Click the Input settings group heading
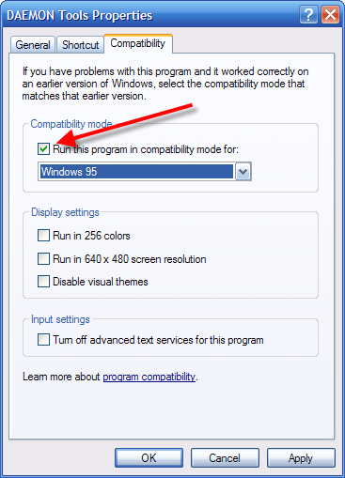The height and width of the screenshot is (478, 345). (x=60, y=319)
